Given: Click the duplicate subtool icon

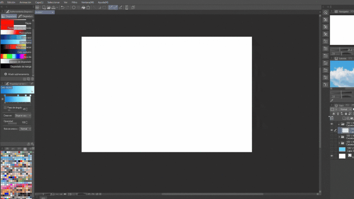Looking at the screenshot, I should 28,79.
